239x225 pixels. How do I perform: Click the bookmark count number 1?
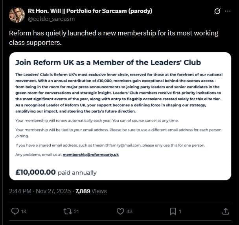click(x=180, y=212)
